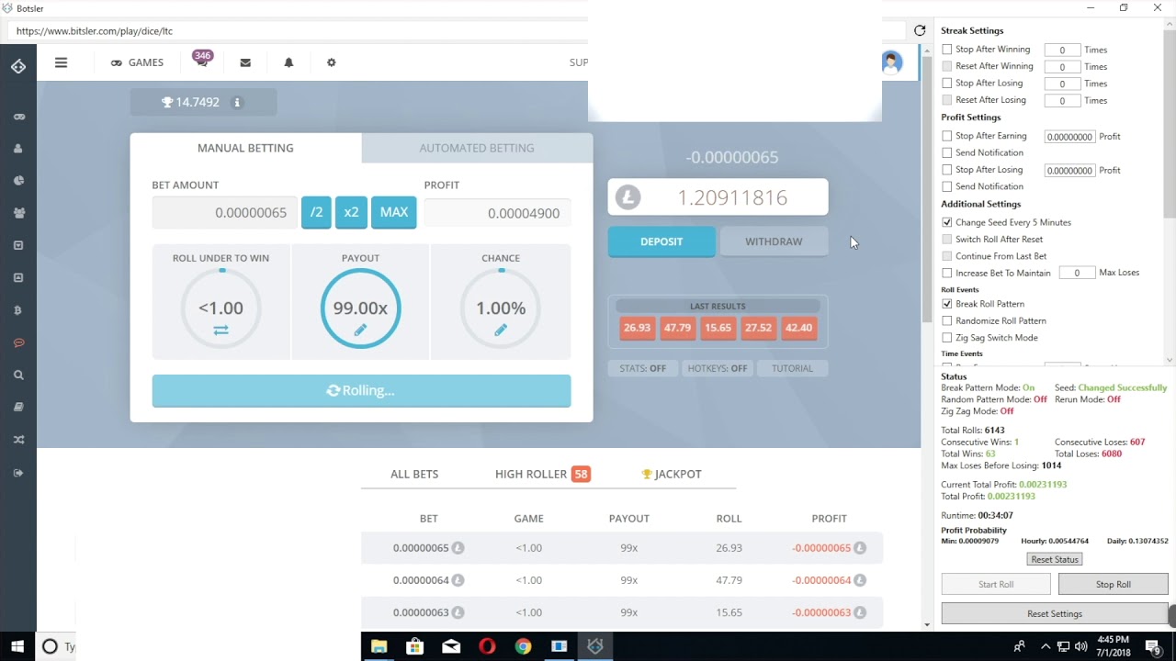1176x661 pixels.
Task: Edit the payout with the pencil icon
Action: point(360,330)
